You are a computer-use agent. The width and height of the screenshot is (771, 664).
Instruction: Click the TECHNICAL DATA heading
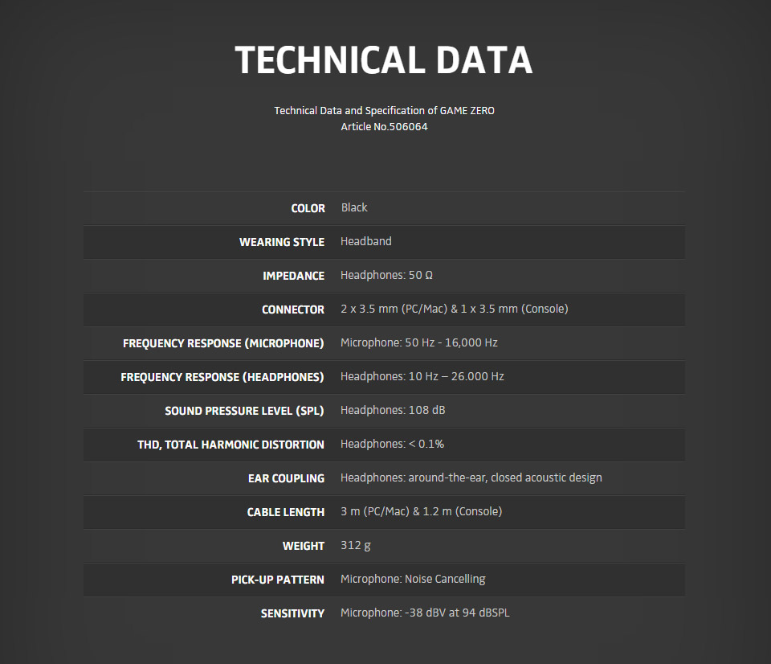(x=384, y=60)
